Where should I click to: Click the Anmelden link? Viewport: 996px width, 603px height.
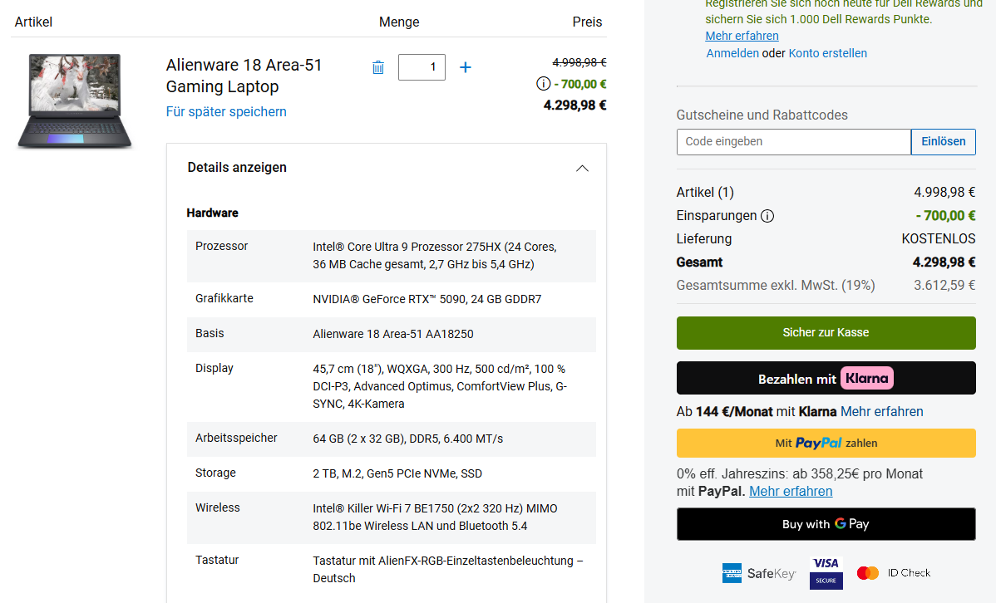(x=732, y=53)
